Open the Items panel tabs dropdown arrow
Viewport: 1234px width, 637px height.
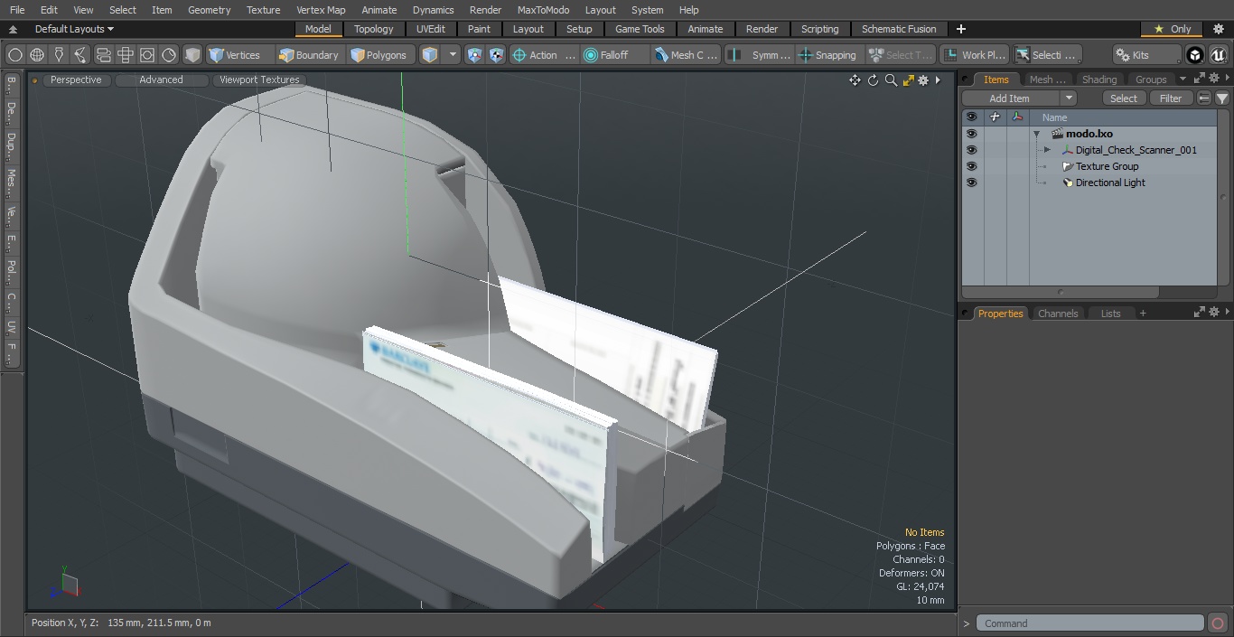click(1183, 79)
